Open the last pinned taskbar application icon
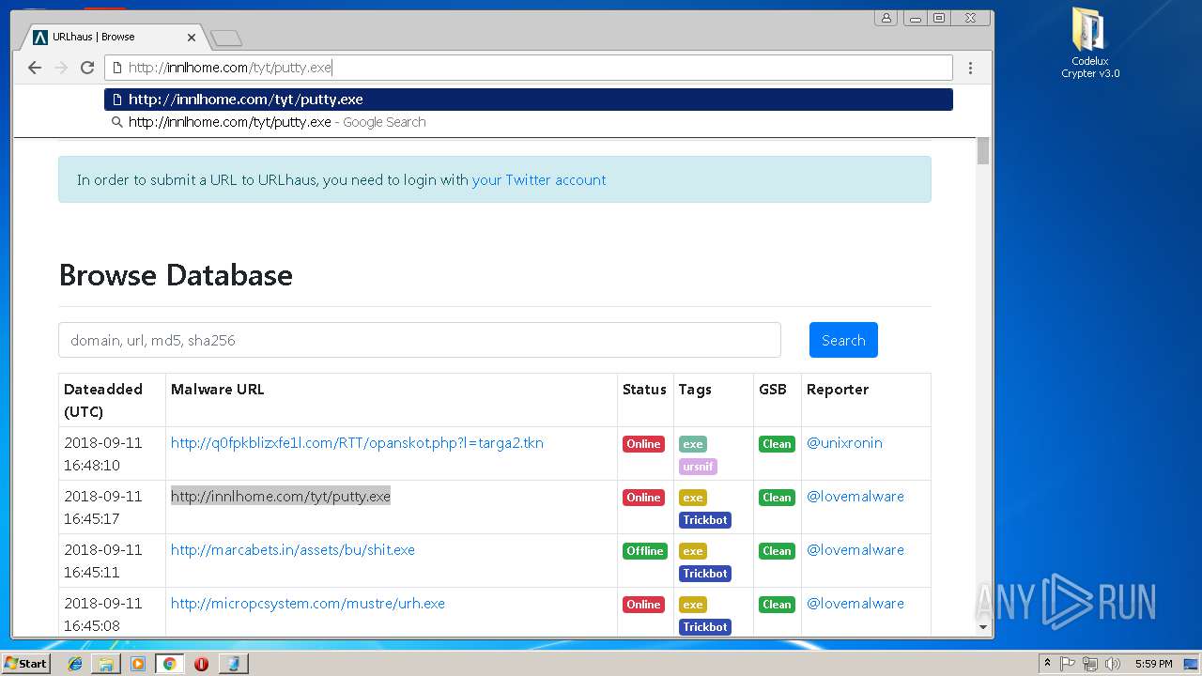The image size is (1202, 676). pyautogui.click(x=233, y=664)
